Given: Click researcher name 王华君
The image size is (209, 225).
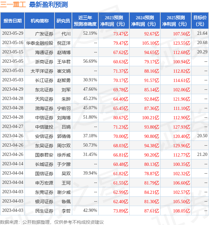Looking at the screenshot, I should [x=64, y=62].
